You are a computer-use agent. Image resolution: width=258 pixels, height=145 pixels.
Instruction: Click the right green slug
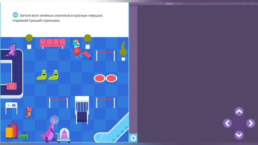click(x=54, y=75)
